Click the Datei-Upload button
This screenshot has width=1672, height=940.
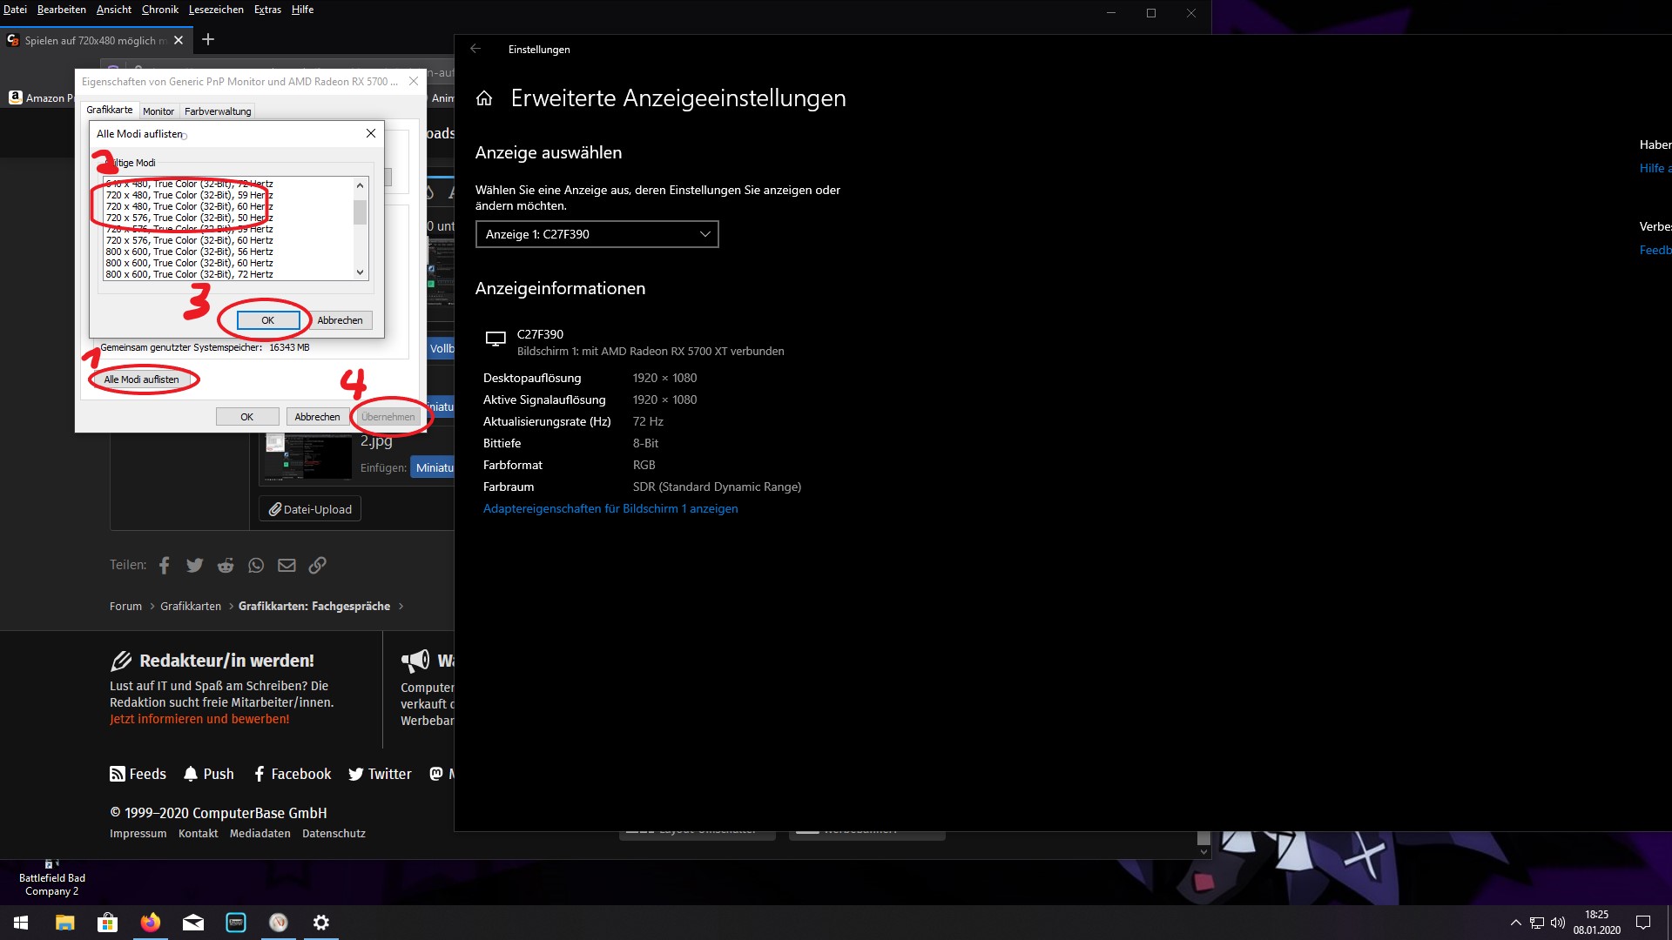click(310, 509)
